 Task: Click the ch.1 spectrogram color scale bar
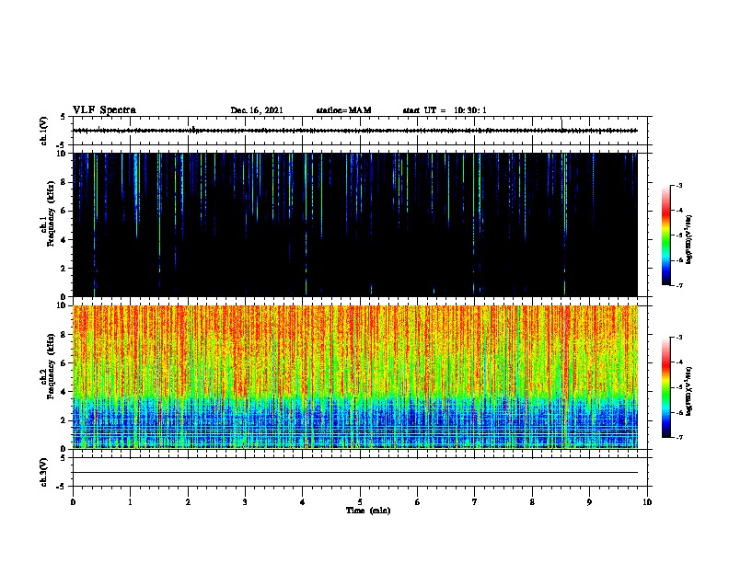coord(666,236)
